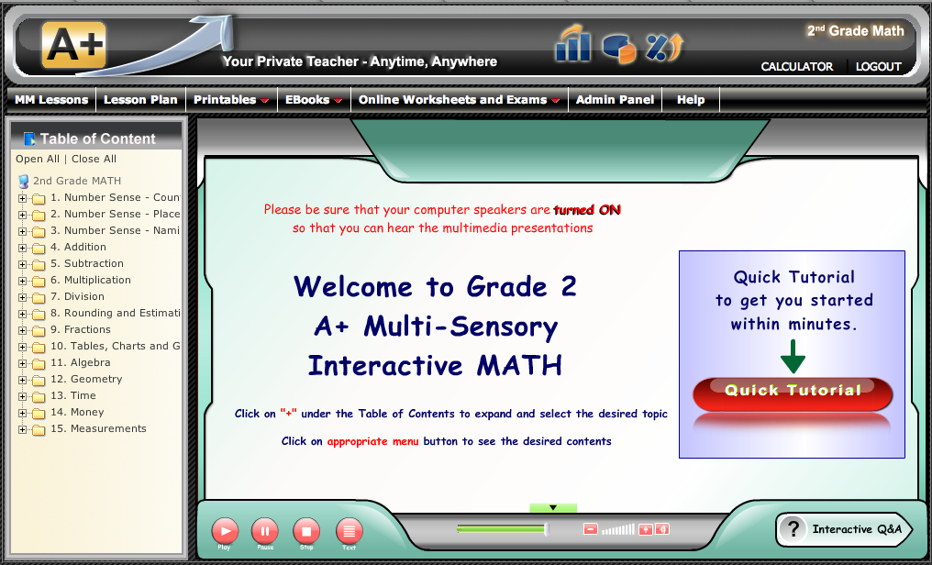This screenshot has width=932, height=565.
Task: Select the 4. Addition topic label
Action: (79, 247)
